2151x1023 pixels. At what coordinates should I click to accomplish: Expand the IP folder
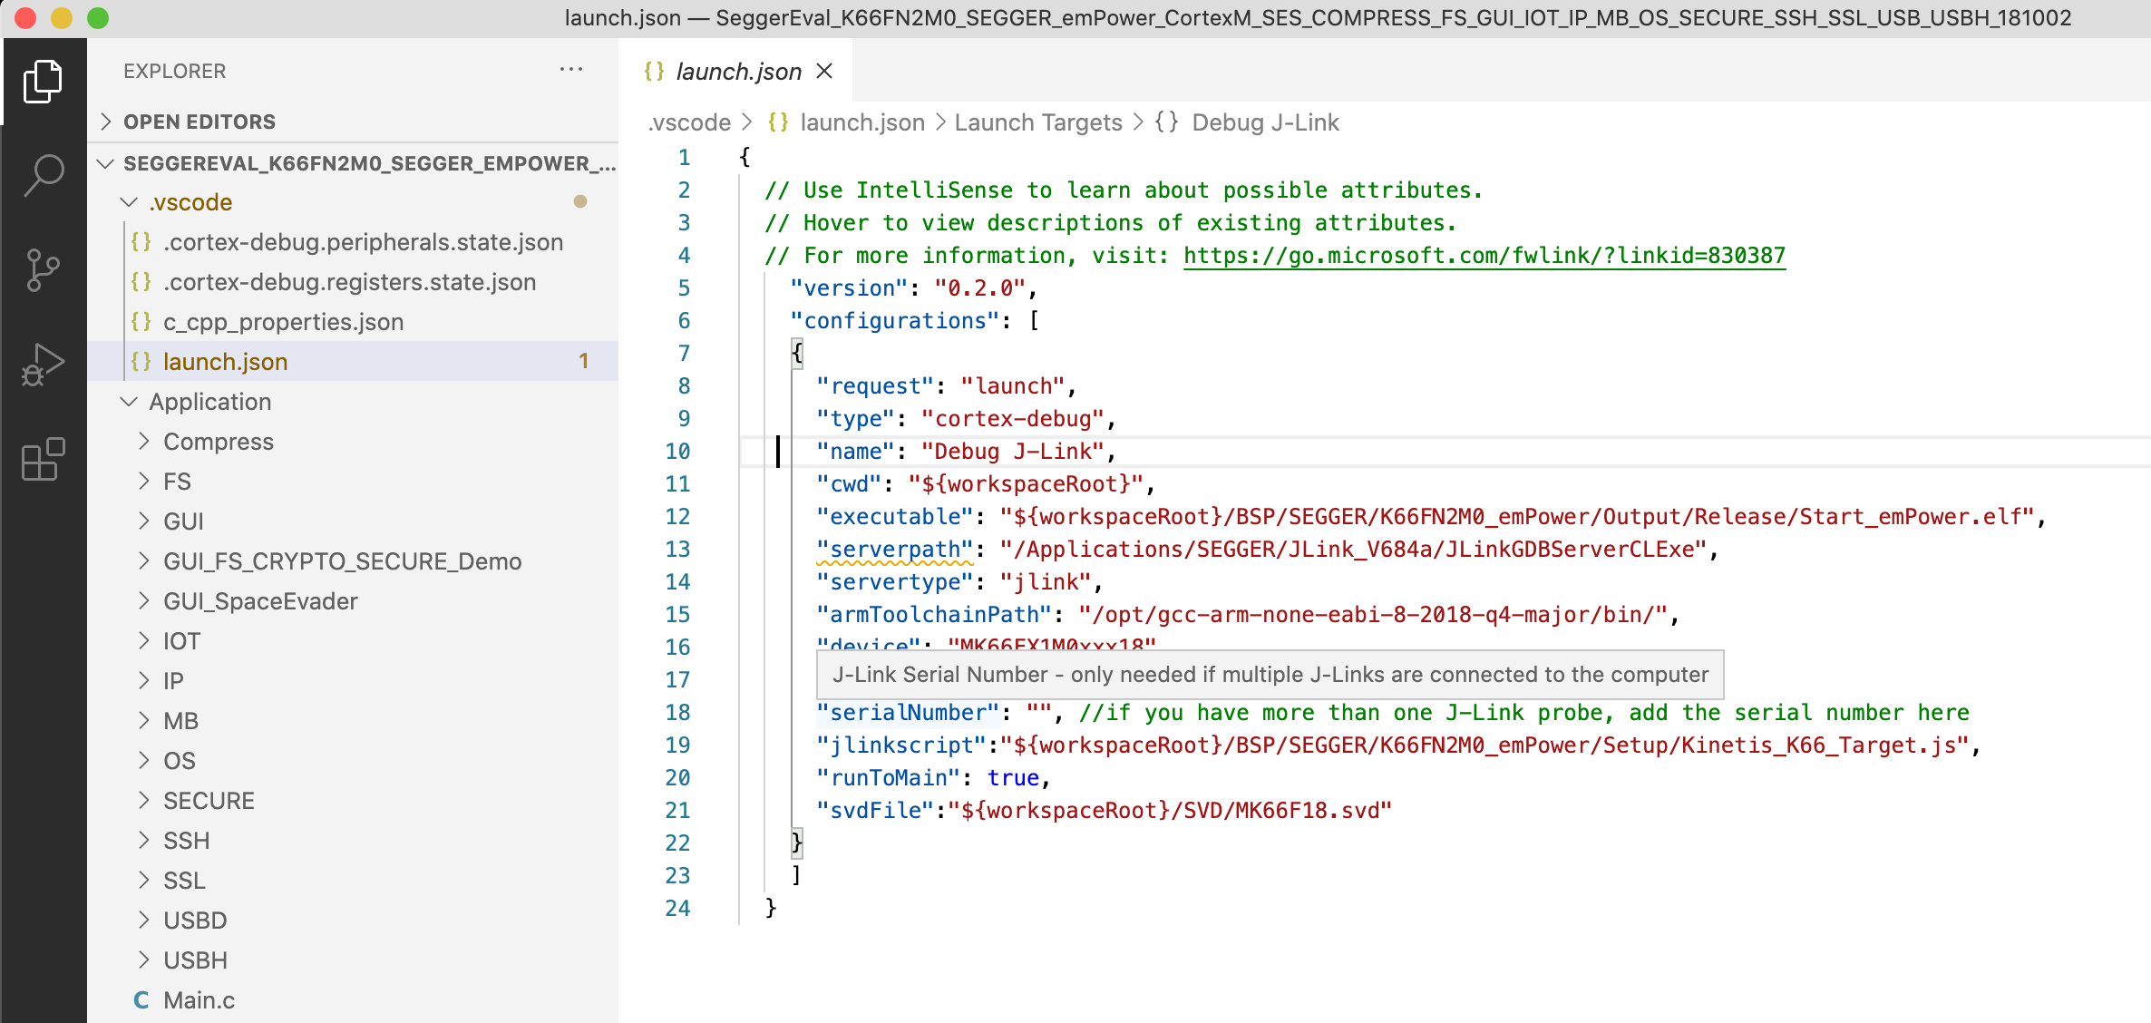click(x=144, y=681)
